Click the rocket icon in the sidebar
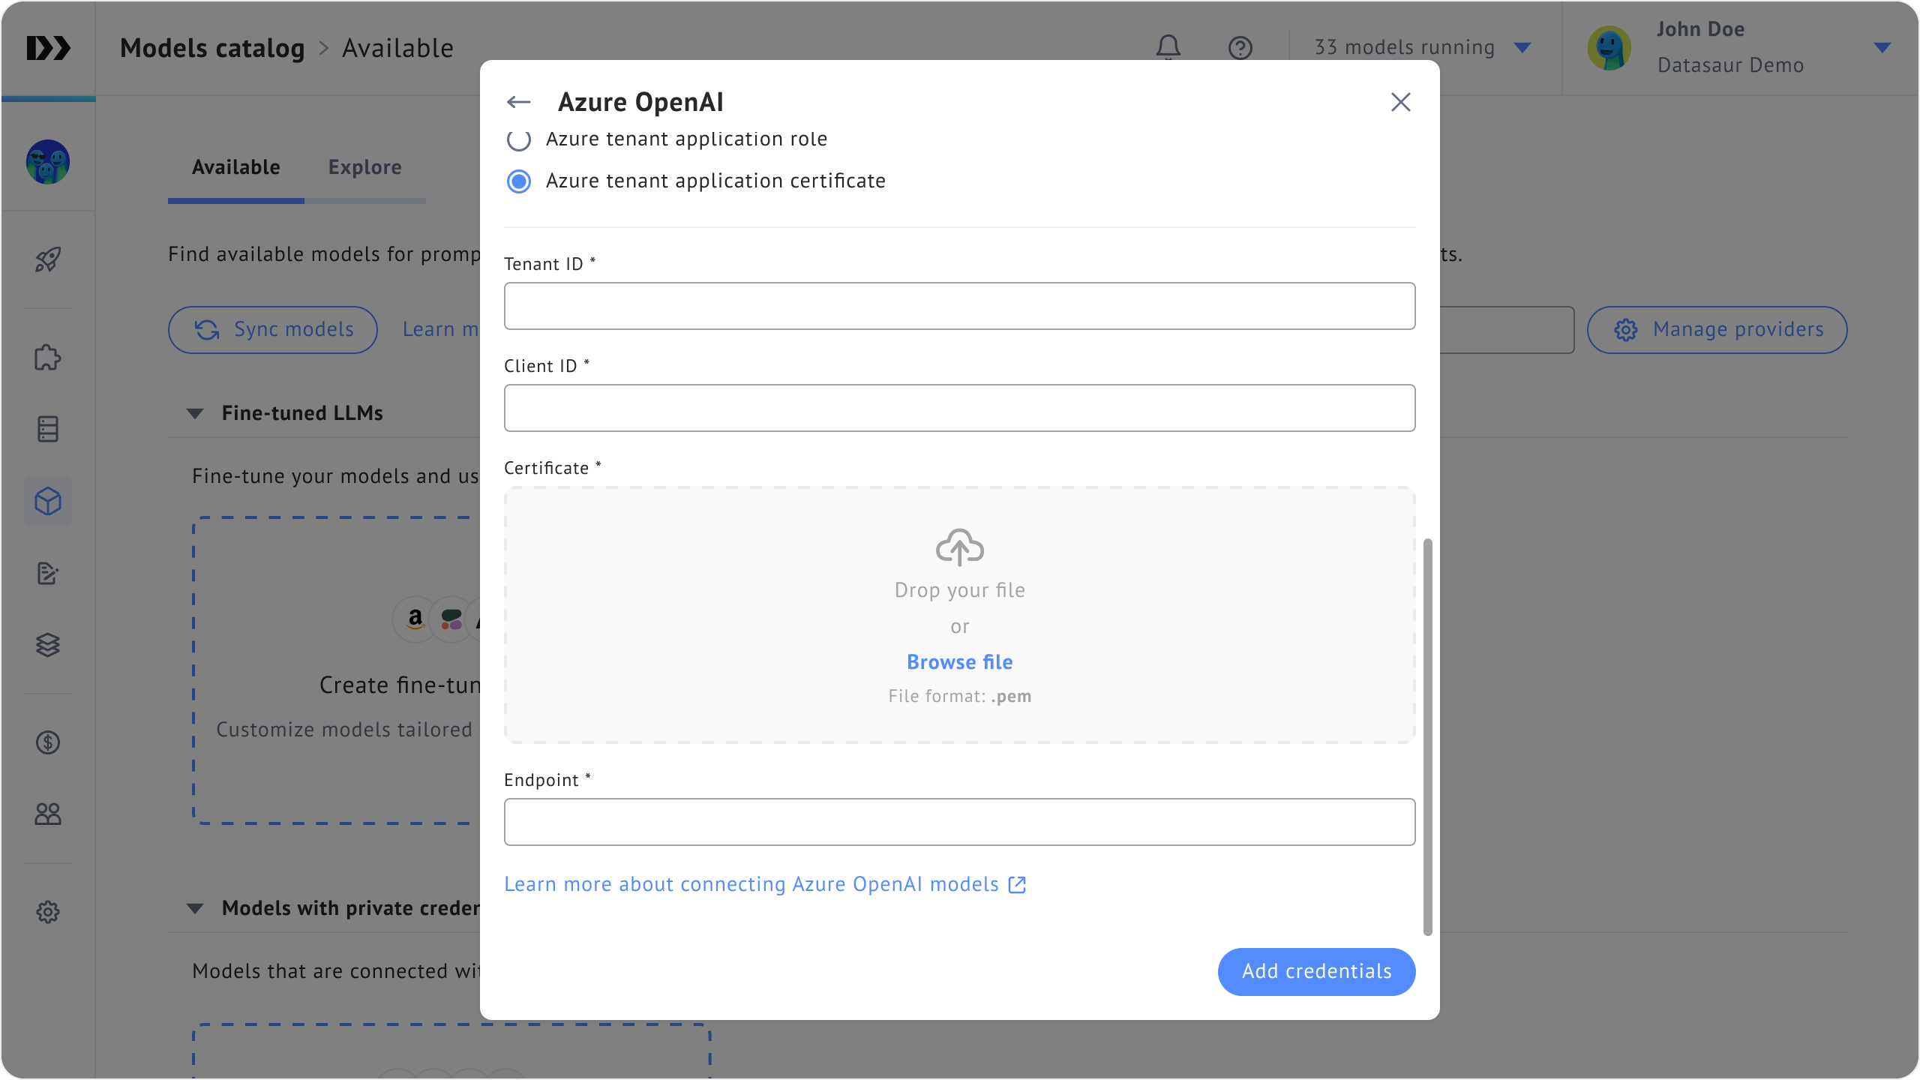The width and height of the screenshot is (1920, 1080). point(48,259)
